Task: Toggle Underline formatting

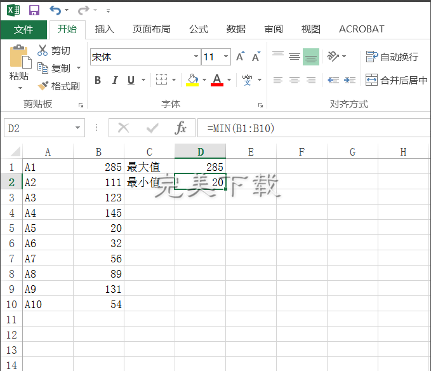Action: pyautogui.click(x=131, y=80)
